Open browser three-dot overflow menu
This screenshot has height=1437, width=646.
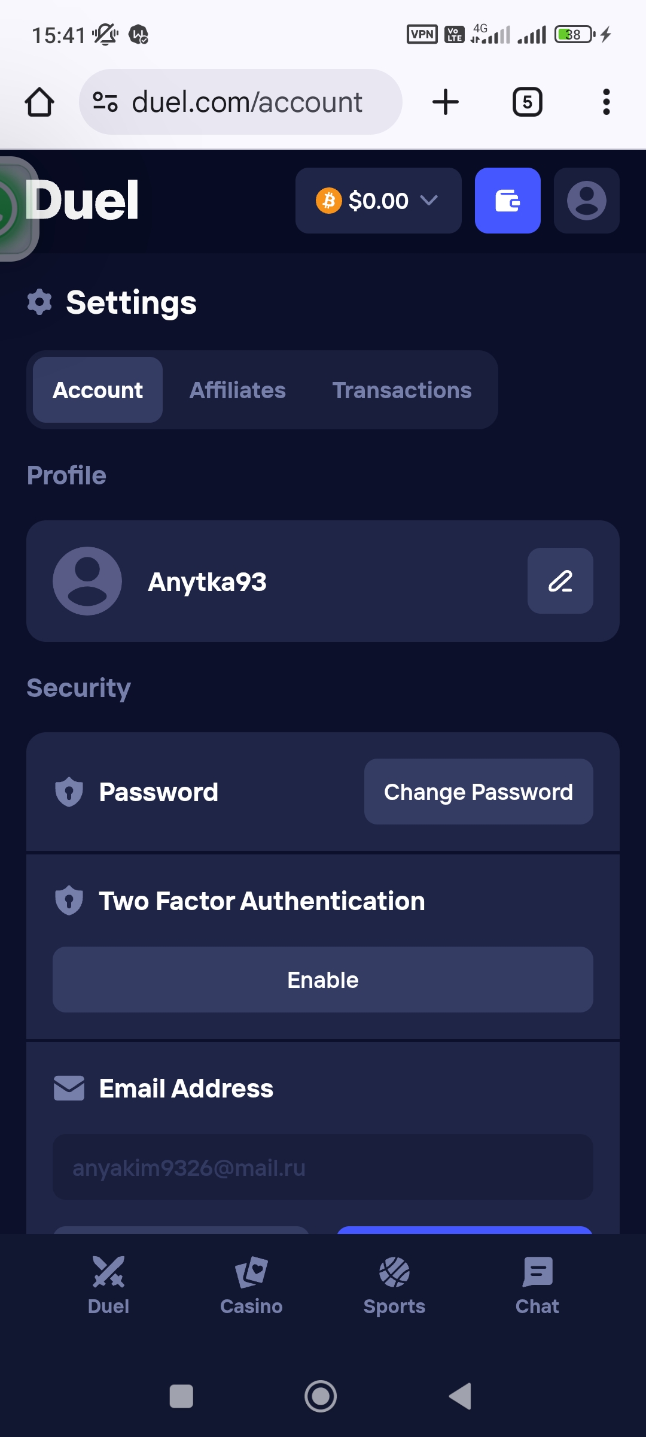tap(606, 102)
